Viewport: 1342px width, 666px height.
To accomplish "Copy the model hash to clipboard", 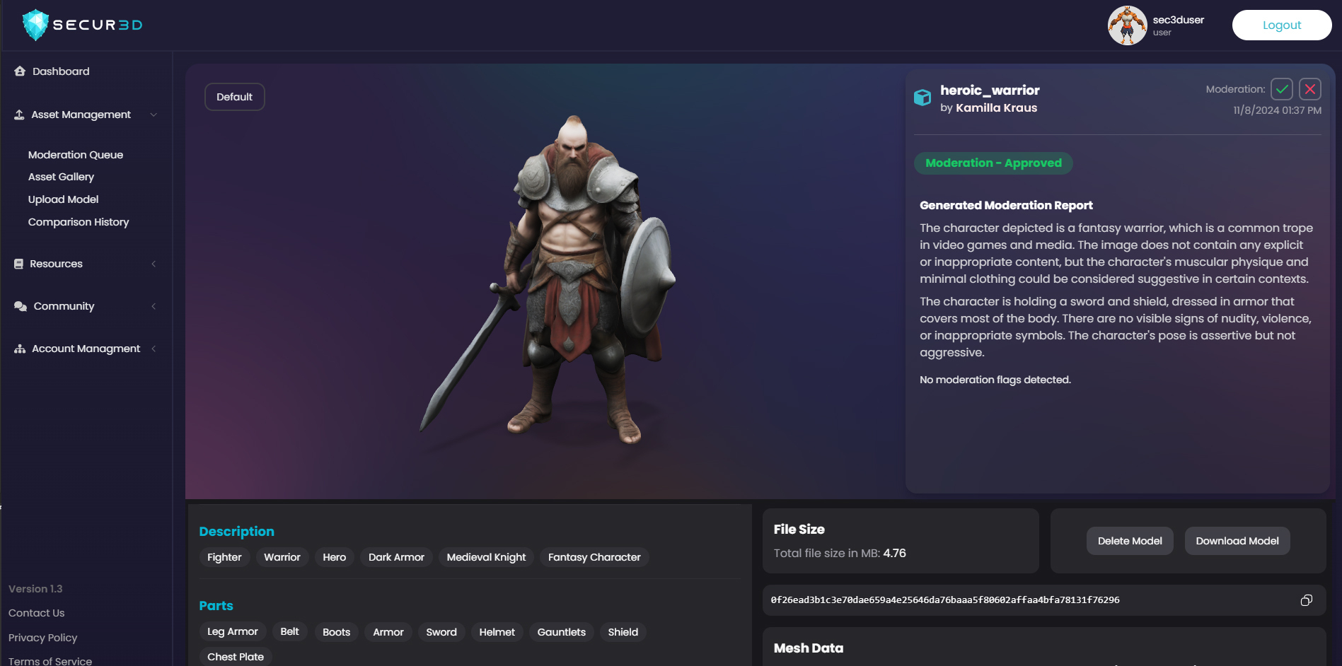I will coord(1307,600).
